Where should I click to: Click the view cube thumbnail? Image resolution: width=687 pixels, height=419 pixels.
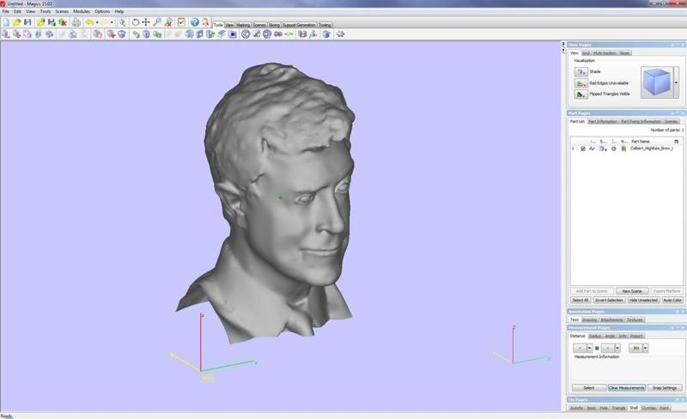click(x=657, y=82)
